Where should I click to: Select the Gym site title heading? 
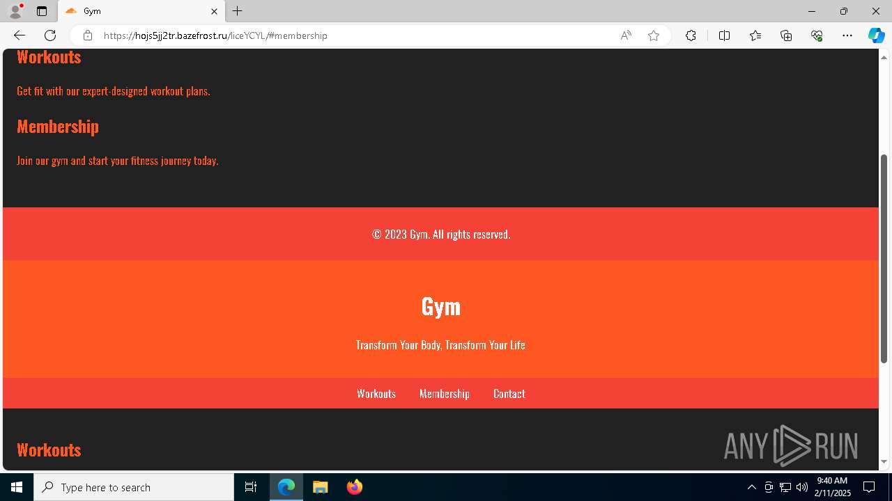441,306
